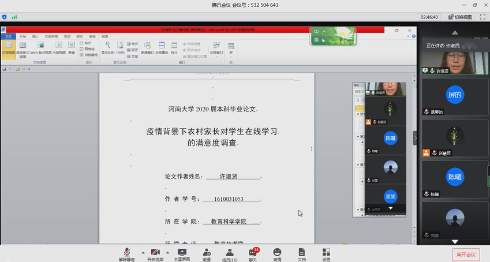The height and width of the screenshot is (262, 490).
Task: Show the 成员(16) members list
Action: click(230, 255)
